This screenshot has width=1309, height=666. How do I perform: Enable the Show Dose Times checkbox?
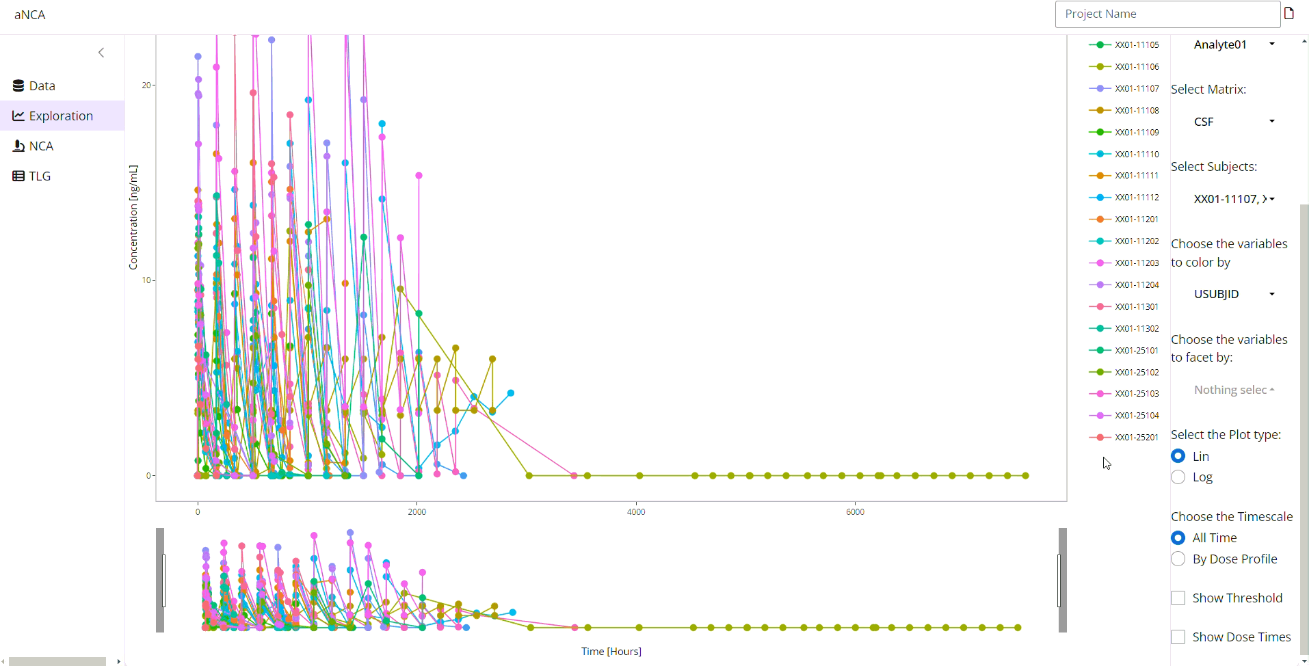coord(1178,637)
